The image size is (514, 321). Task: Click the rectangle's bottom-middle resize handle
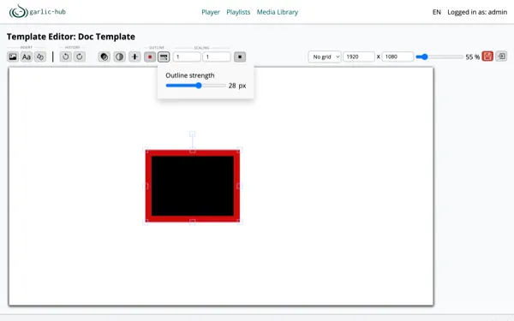[x=193, y=222]
